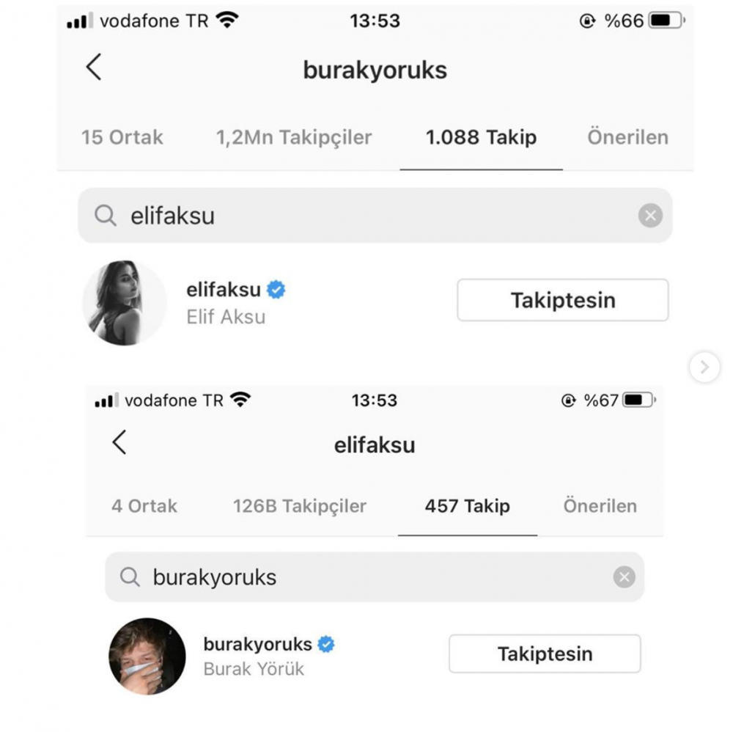Viewport: 733px width, 732px height.
Task: Open the Burak Yörük username link
Action: coord(257,644)
